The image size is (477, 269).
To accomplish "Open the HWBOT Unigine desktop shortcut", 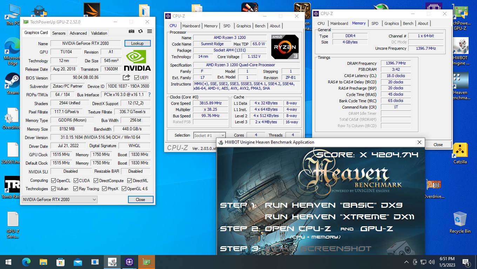I will (x=460, y=51).
